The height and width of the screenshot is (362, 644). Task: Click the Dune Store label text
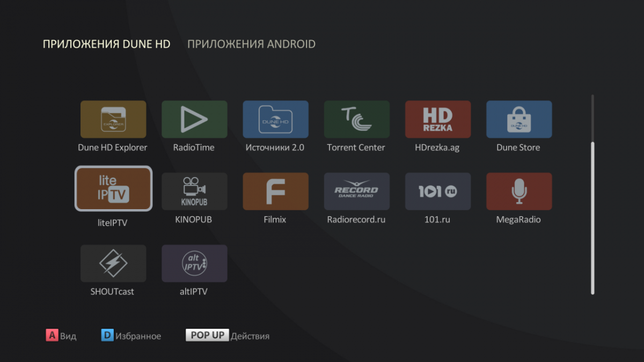tap(518, 147)
